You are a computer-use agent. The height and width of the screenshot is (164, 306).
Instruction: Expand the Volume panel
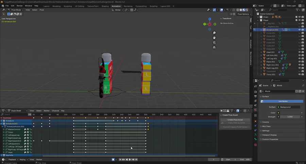(x=266, y=122)
